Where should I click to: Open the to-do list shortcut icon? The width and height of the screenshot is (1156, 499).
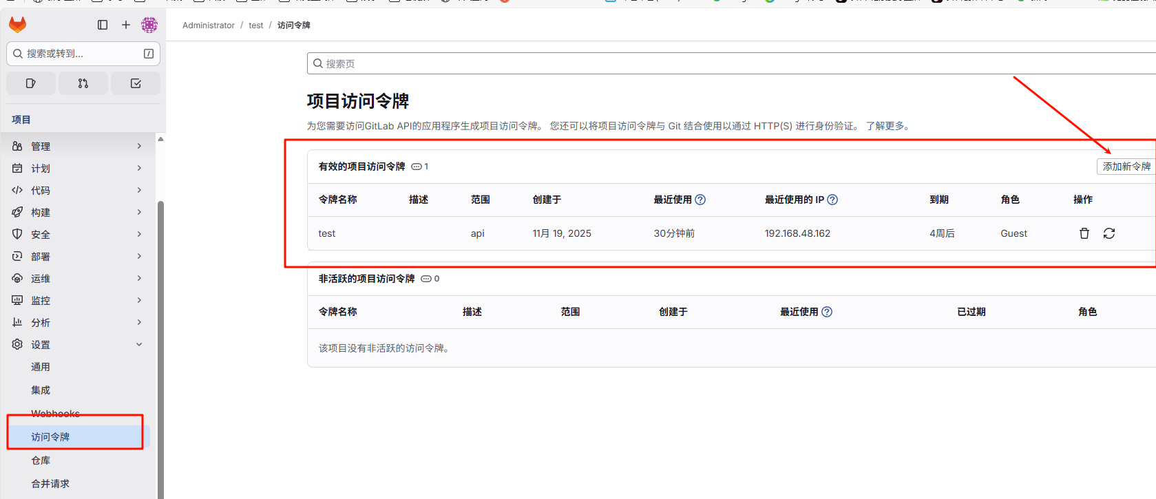136,83
